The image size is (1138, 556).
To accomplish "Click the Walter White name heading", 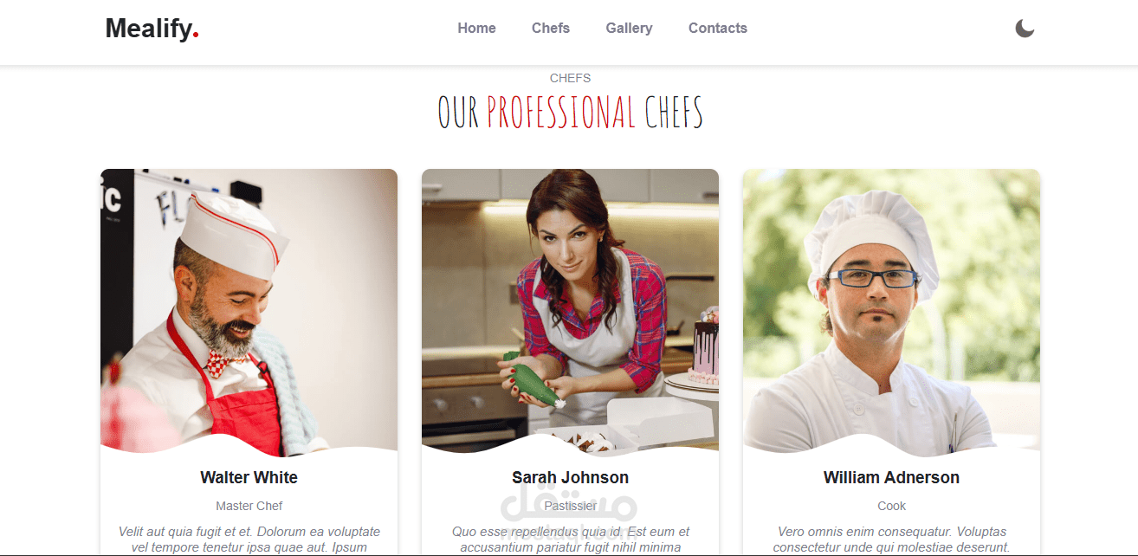I will 249,477.
